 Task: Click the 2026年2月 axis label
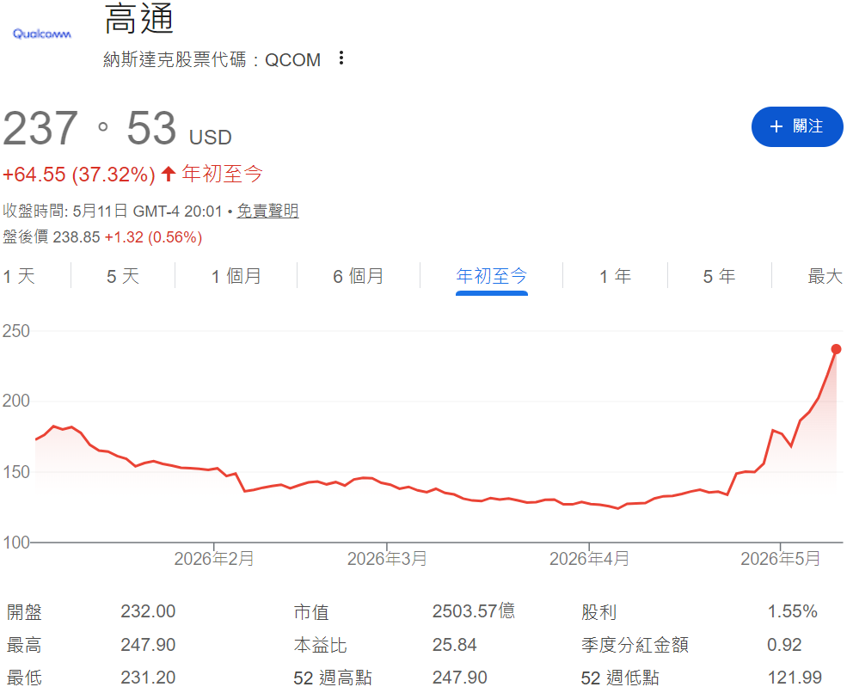214,559
